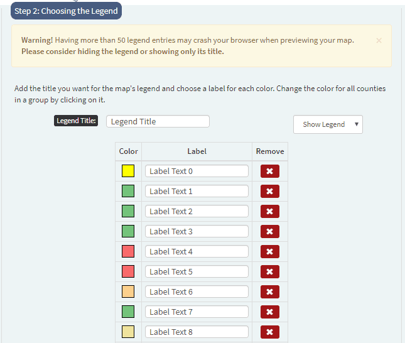Remove the Label Text 5 legend entry

269,271
